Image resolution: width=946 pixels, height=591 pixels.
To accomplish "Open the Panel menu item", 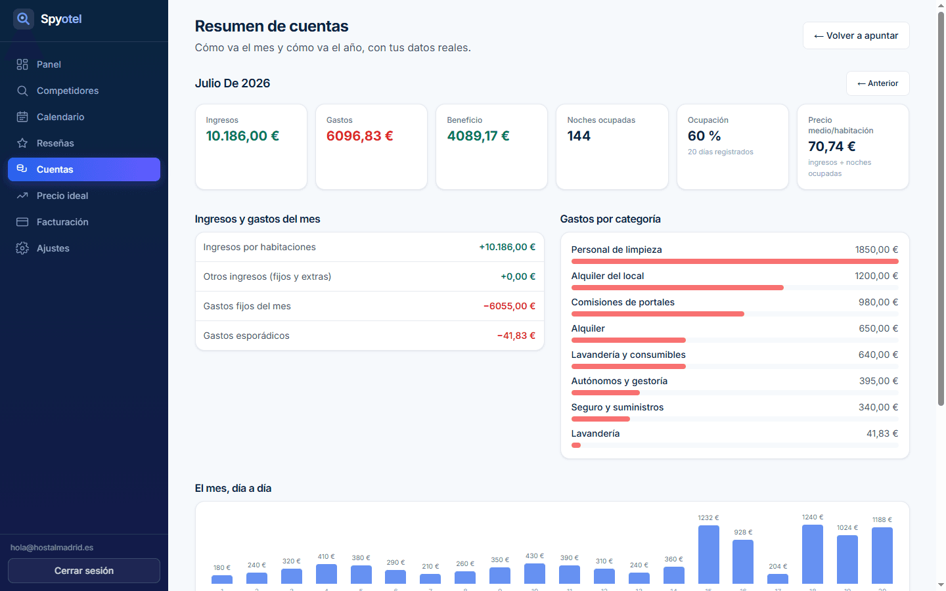I will tap(84, 64).
